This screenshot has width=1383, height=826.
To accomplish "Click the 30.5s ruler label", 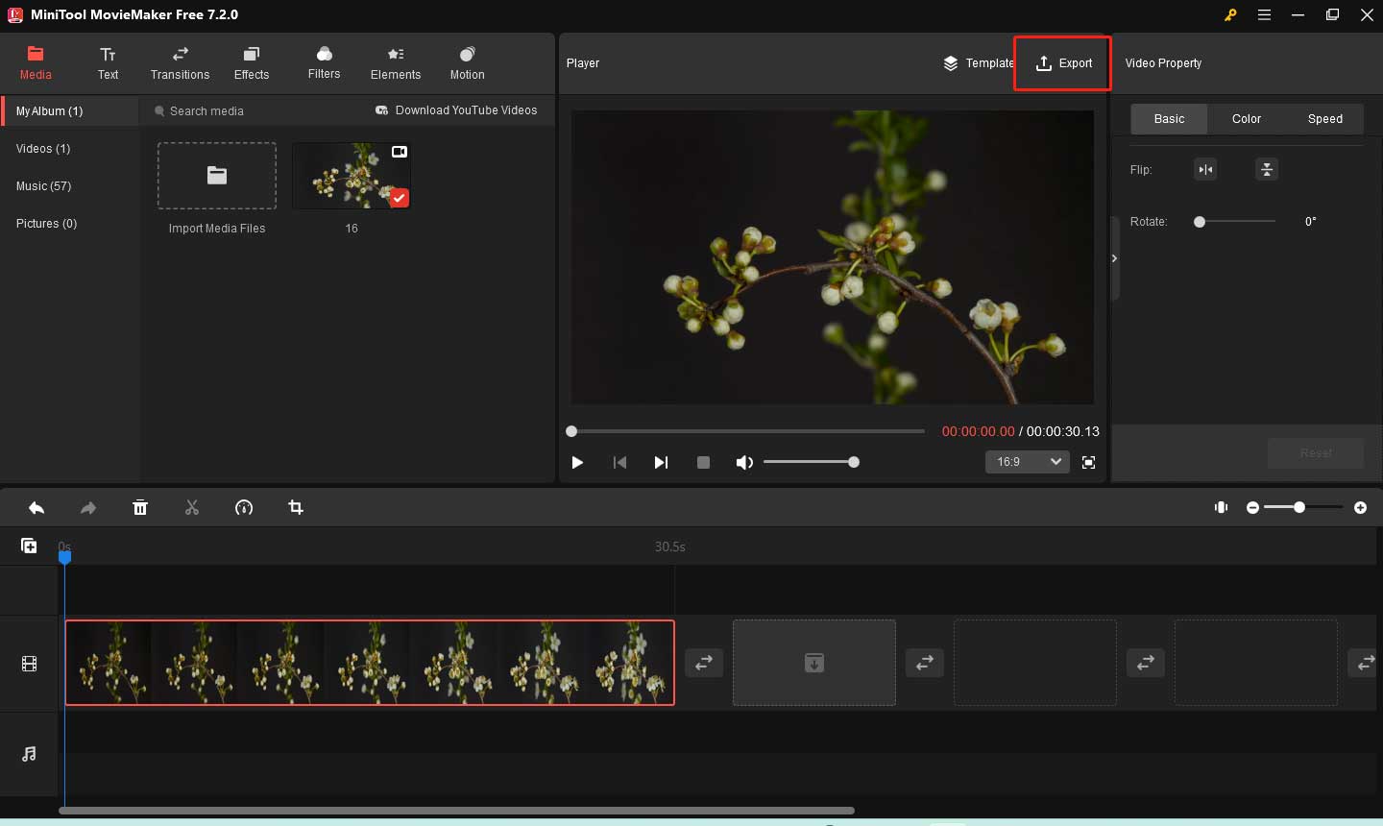I will coord(670,547).
